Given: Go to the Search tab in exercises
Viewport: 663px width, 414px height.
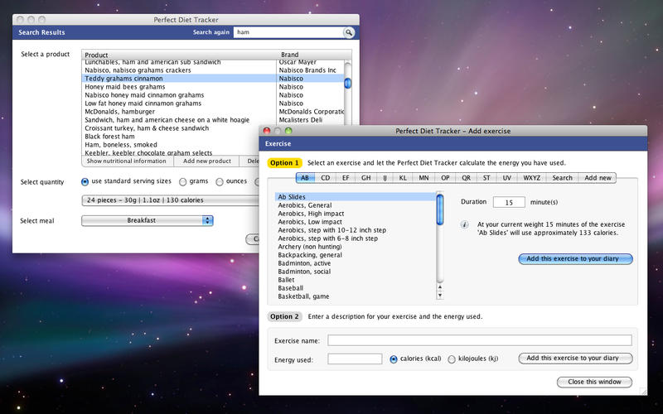Looking at the screenshot, I should [562, 177].
